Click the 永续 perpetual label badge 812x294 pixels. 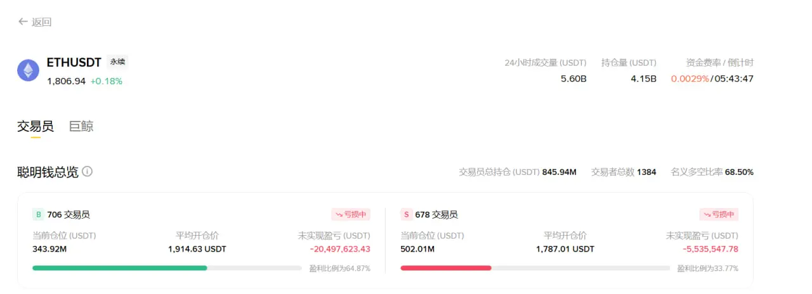click(117, 61)
